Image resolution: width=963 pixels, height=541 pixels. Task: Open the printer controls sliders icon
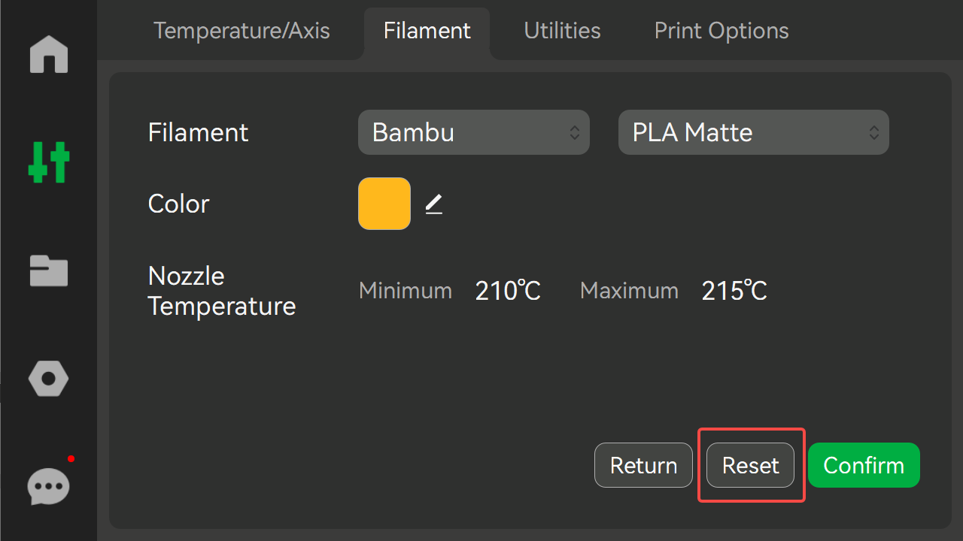tap(49, 162)
